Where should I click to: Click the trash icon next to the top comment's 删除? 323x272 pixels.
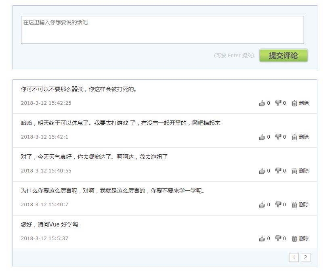tap(294, 104)
